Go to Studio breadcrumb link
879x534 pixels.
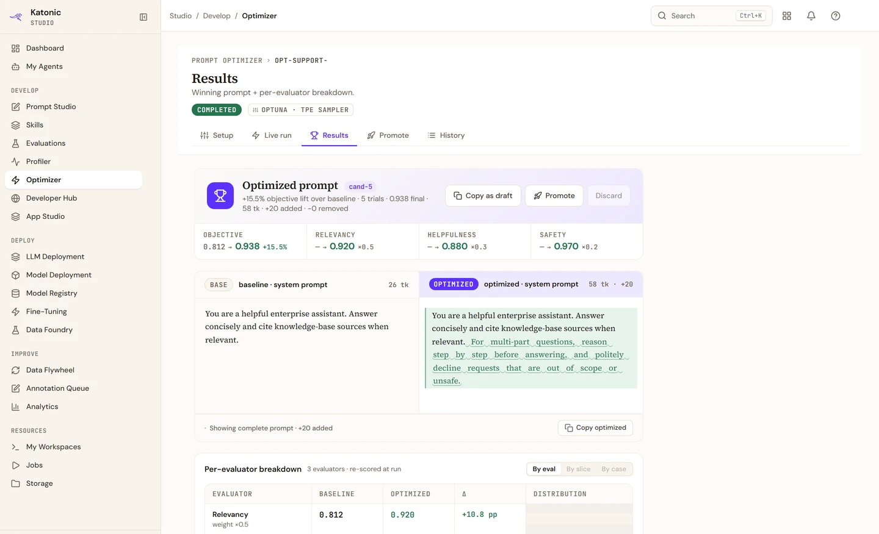click(x=181, y=16)
